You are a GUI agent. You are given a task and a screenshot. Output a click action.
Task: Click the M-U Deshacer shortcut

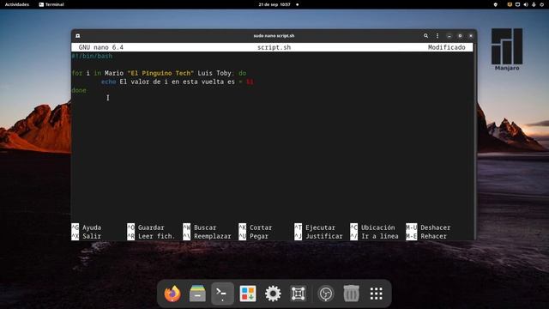428,227
